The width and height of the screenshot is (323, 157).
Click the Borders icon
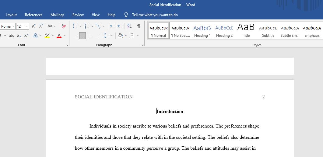click(132, 36)
